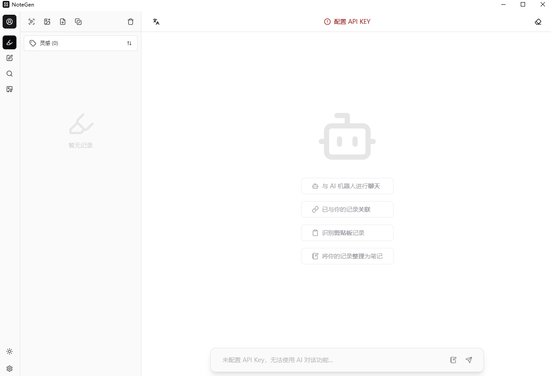Open Settings from the sidebar gear
Image resolution: width=551 pixels, height=376 pixels.
coord(10,369)
